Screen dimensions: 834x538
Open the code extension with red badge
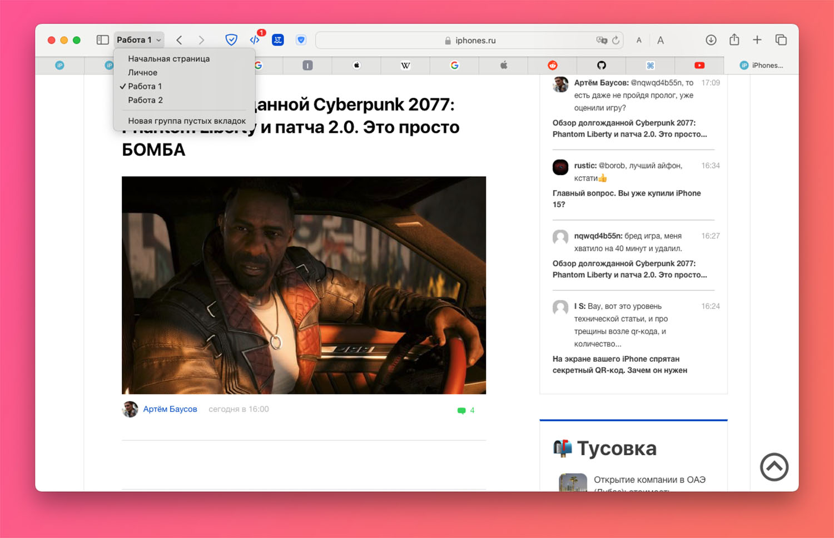(255, 40)
